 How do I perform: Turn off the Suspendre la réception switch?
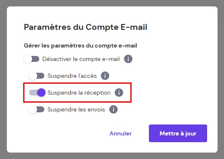coord(37,93)
